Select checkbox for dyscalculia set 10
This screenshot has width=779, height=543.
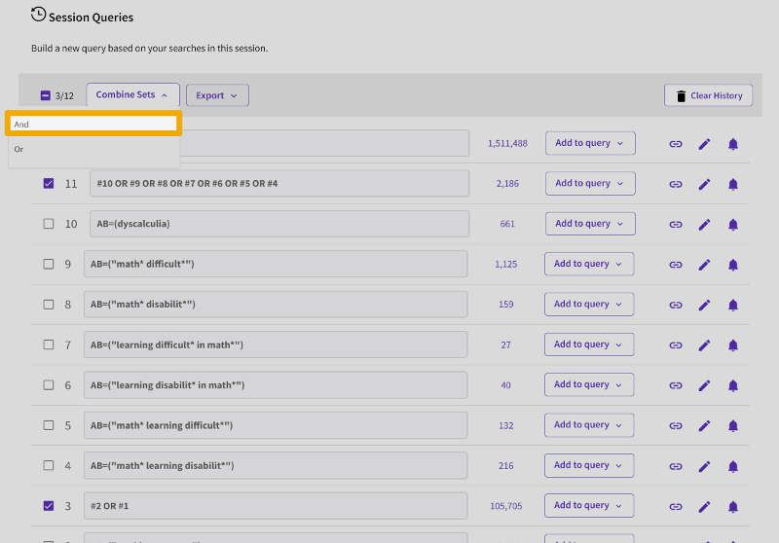[x=49, y=224]
